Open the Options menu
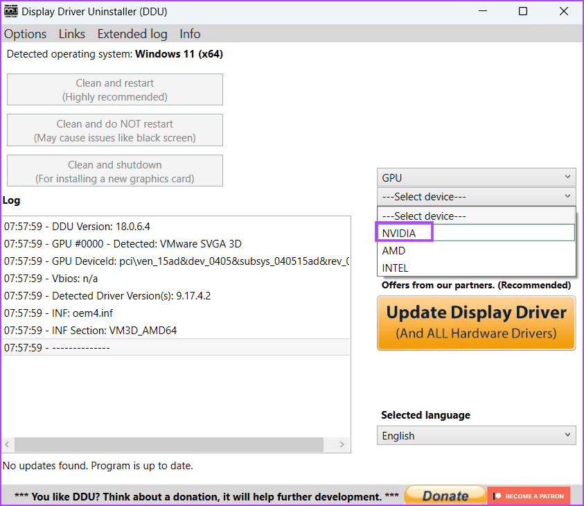 tap(25, 33)
